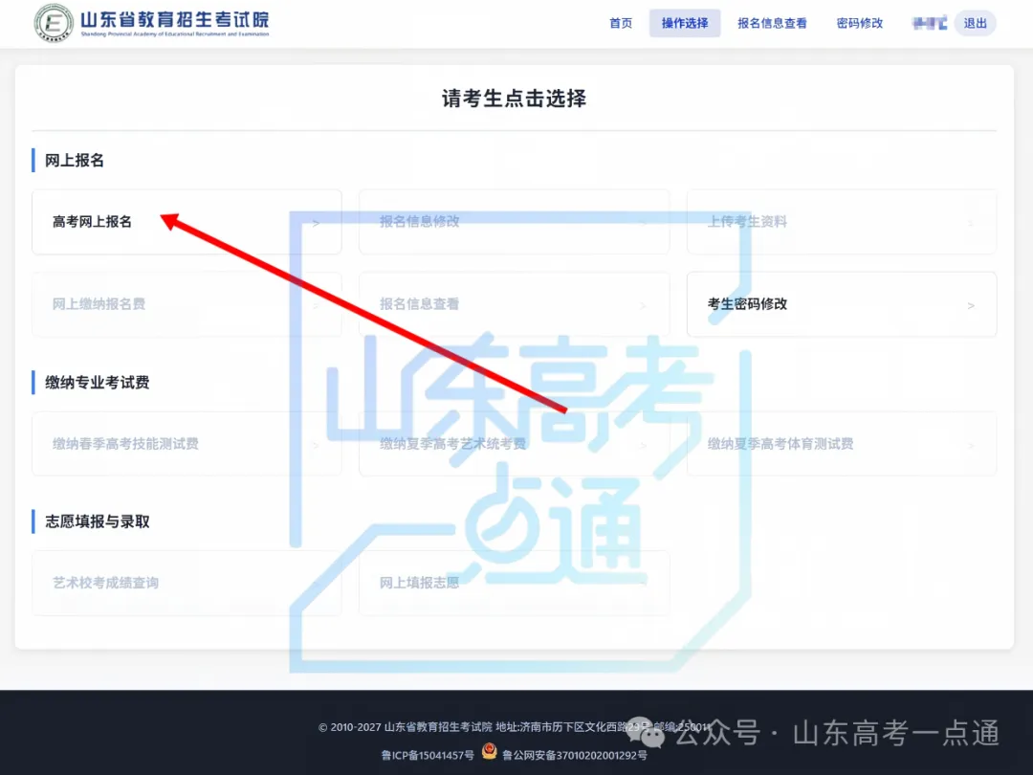
Task: Open the 报名信息查看 card in 网上报名
Action: point(514,304)
